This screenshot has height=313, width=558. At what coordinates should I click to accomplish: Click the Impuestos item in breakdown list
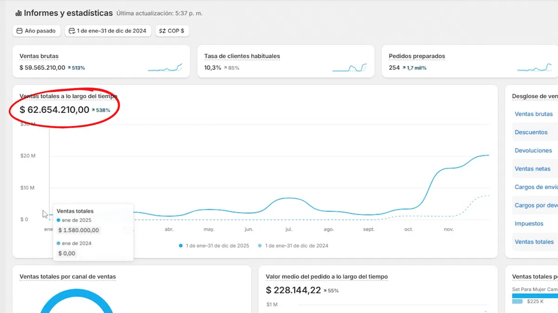click(529, 224)
